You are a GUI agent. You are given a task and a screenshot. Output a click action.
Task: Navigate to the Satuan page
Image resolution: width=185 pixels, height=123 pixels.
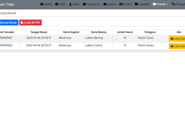pos(110,4)
